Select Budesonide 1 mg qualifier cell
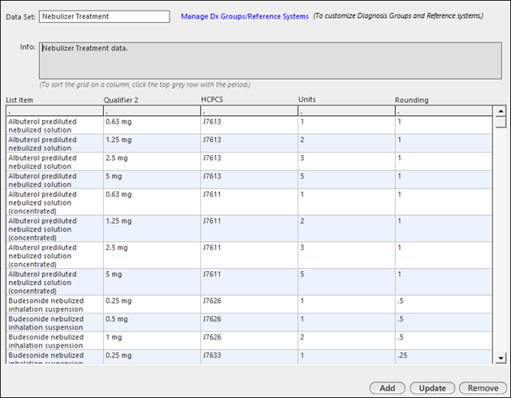Viewport: 511px width, 398px height. (x=152, y=341)
